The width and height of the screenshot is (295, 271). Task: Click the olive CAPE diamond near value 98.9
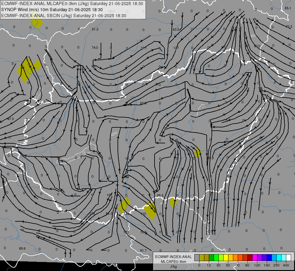coord(198,153)
